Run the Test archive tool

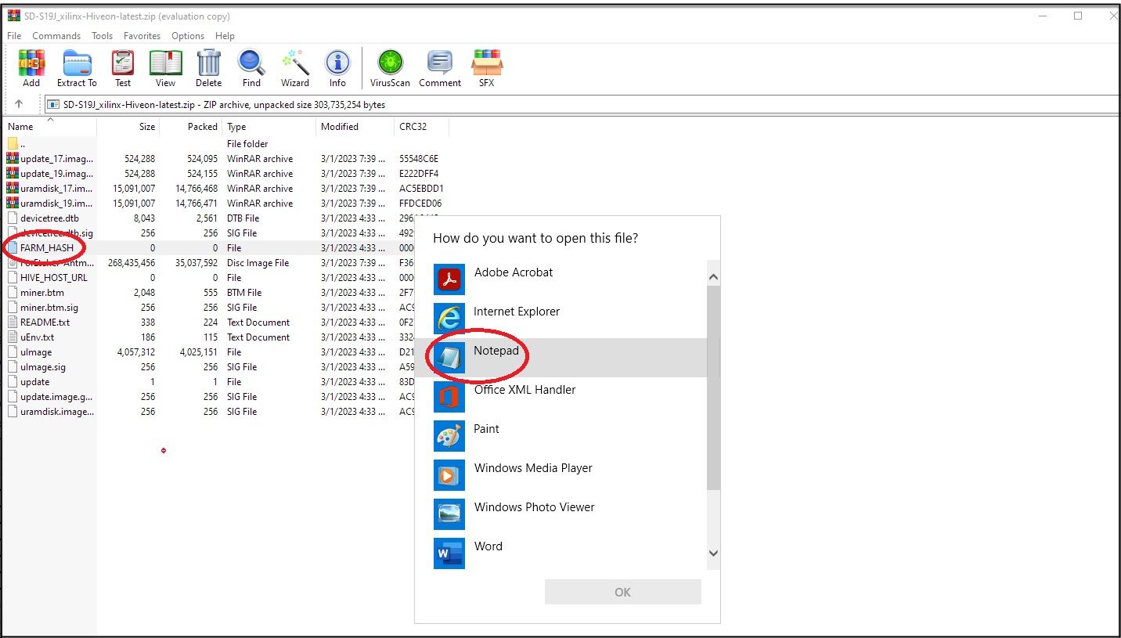pyautogui.click(x=123, y=68)
